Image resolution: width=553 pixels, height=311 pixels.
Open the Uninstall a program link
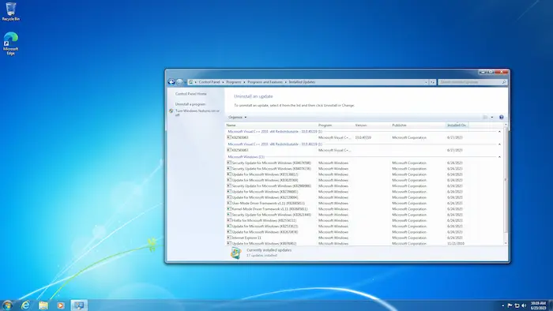(x=190, y=104)
